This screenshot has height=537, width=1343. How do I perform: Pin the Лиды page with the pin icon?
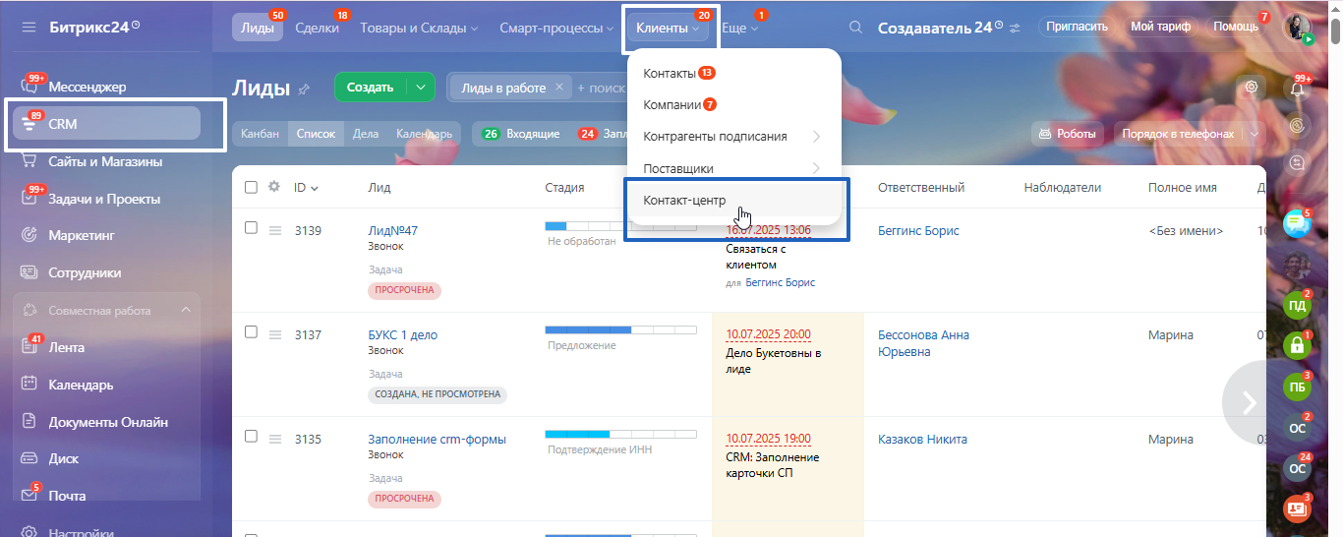(304, 89)
